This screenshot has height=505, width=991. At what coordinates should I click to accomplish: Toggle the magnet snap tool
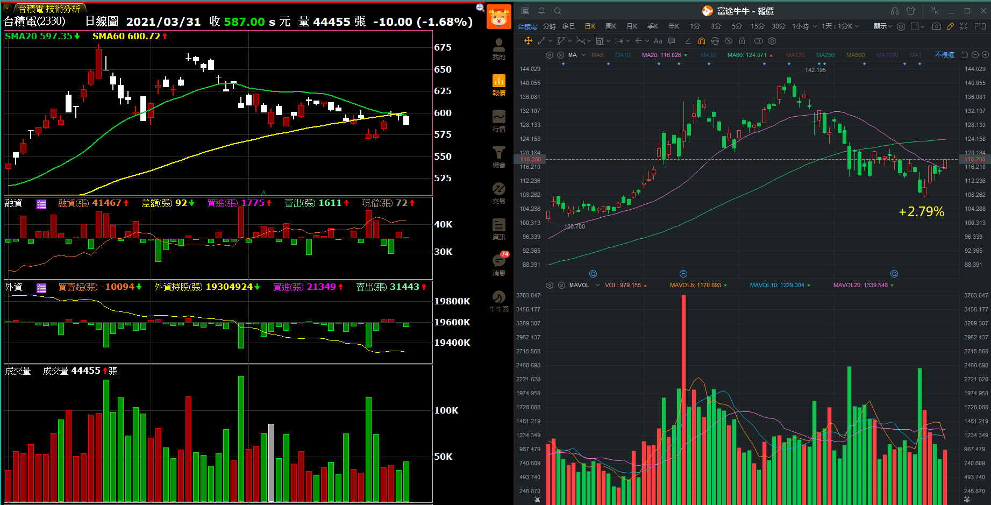point(702,41)
